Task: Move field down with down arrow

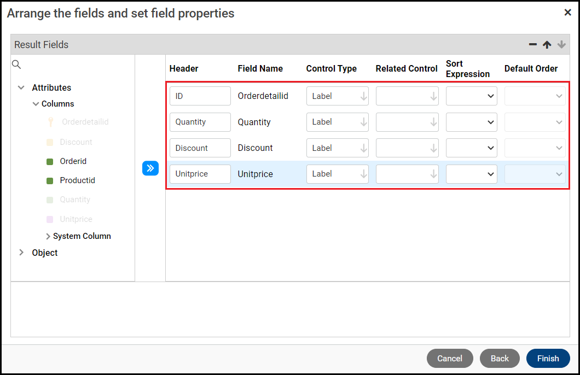Action: click(561, 45)
